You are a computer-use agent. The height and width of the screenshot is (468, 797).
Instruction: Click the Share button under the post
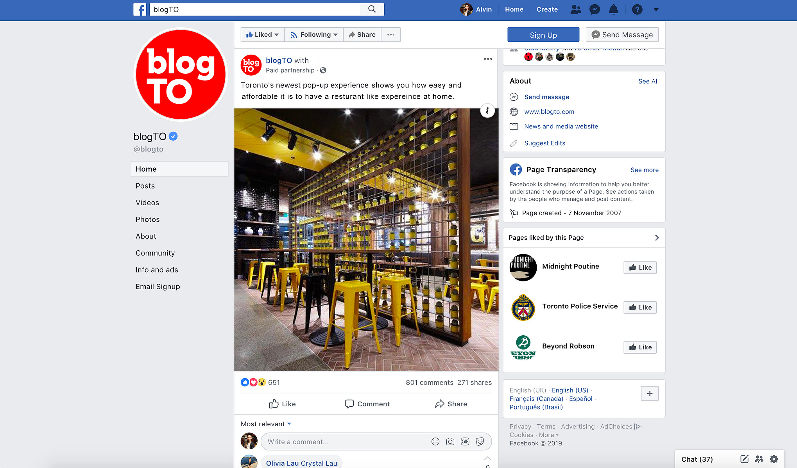[451, 404]
